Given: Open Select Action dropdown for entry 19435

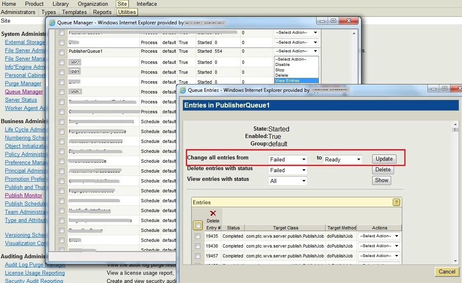Looking at the screenshot, I should pyautogui.click(x=379, y=236).
